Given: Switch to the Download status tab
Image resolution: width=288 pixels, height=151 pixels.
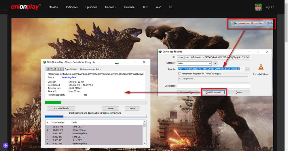Looking at the screenshot, I should point(54,69).
